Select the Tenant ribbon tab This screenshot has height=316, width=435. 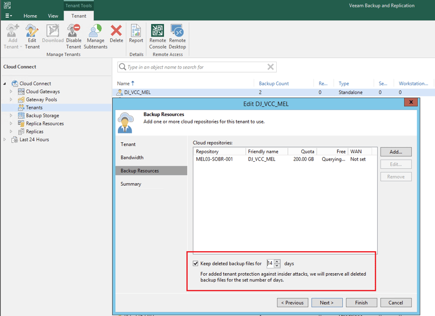[79, 16]
